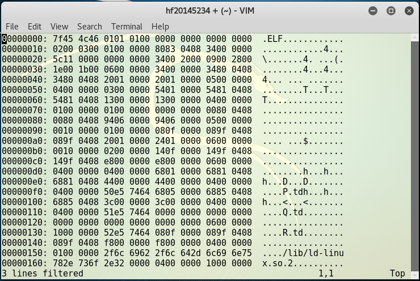Click the offset 00000040: address

click(24, 79)
